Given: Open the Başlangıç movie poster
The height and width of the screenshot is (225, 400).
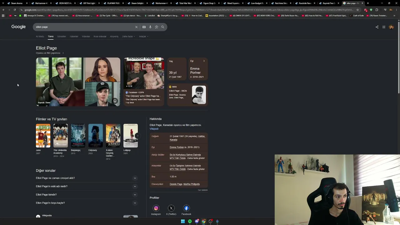Looking at the screenshot, I should [x=78, y=136].
